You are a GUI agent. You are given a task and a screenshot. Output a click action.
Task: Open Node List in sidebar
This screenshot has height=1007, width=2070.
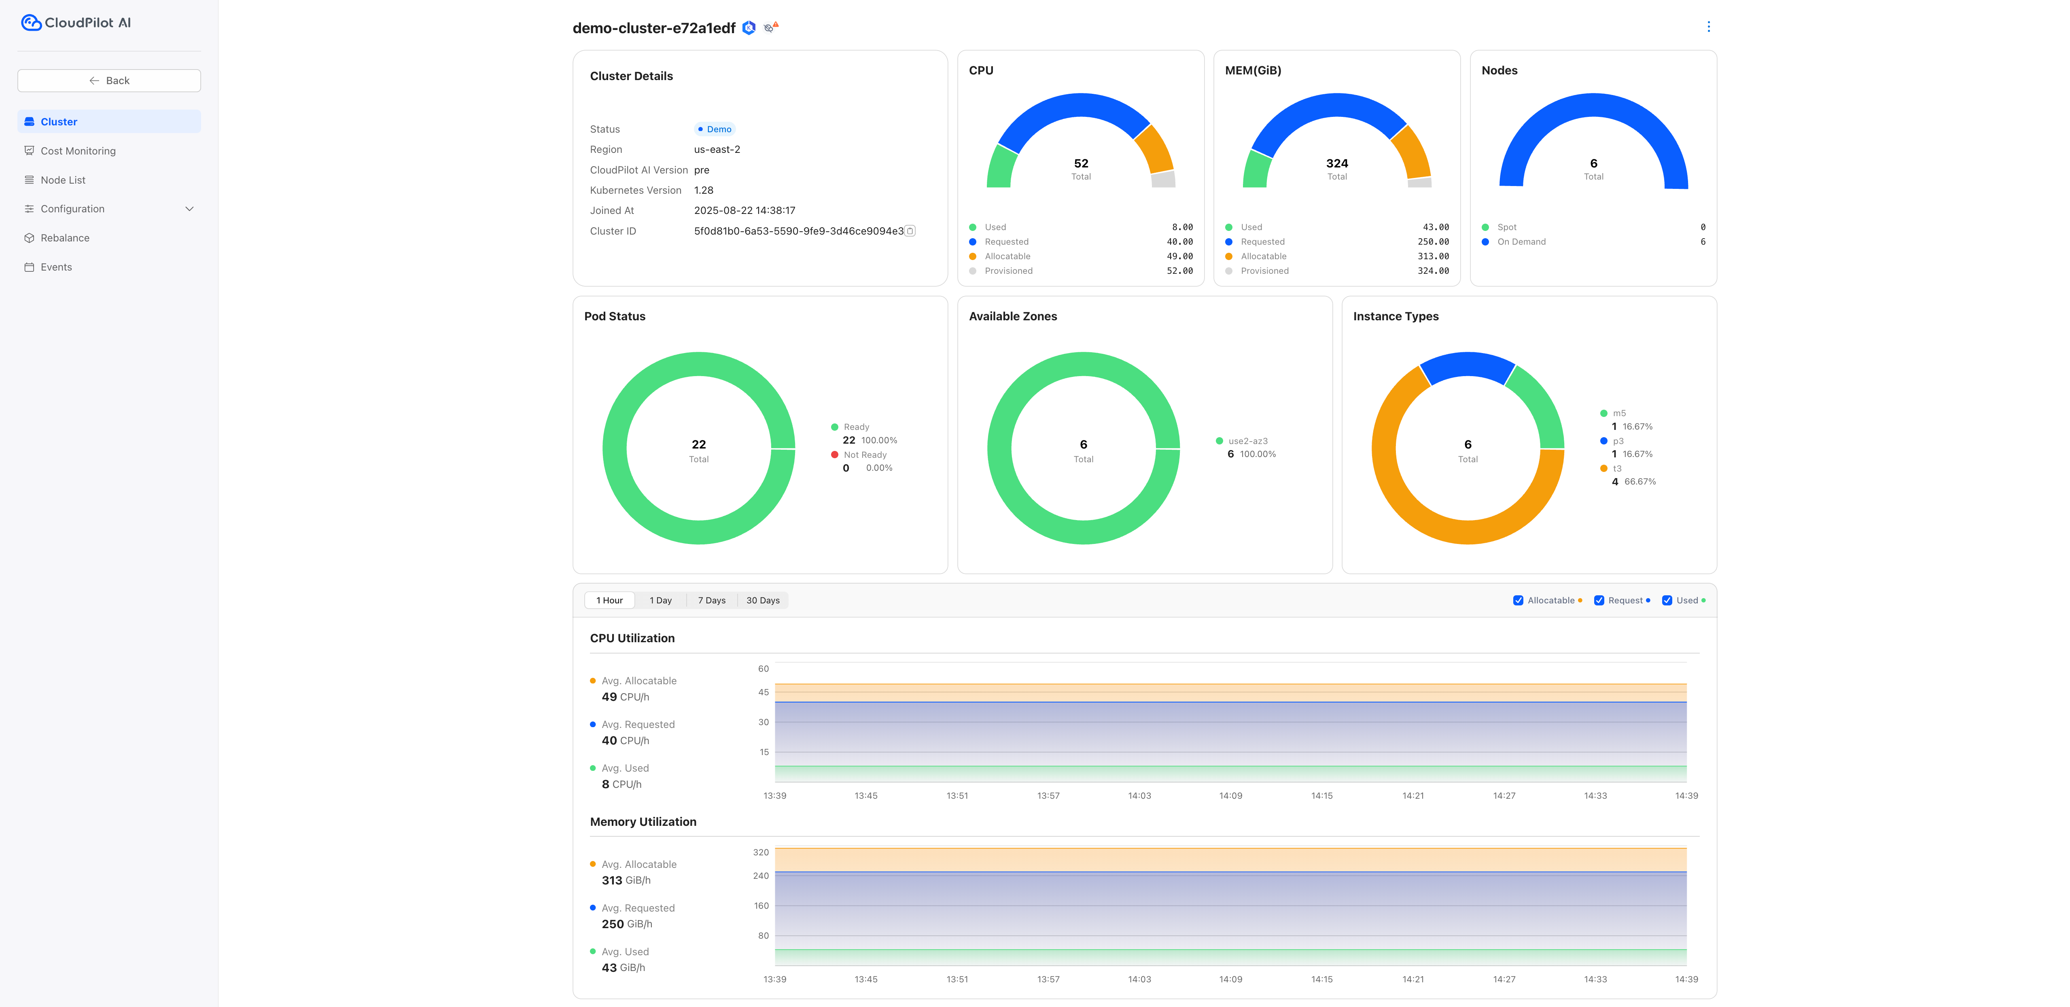(x=63, y=180)
